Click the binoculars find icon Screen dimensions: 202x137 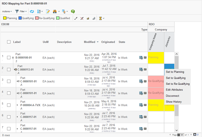pyautogui.click(x=55, y=11)
